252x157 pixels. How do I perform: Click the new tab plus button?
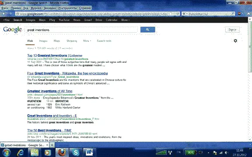point(52,145)
